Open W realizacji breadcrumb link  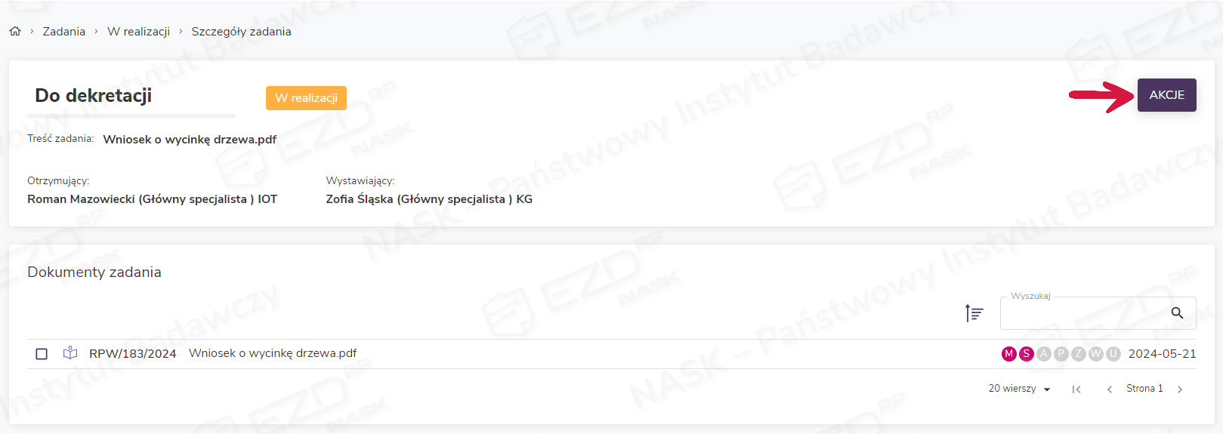click(x=139, y=32)
